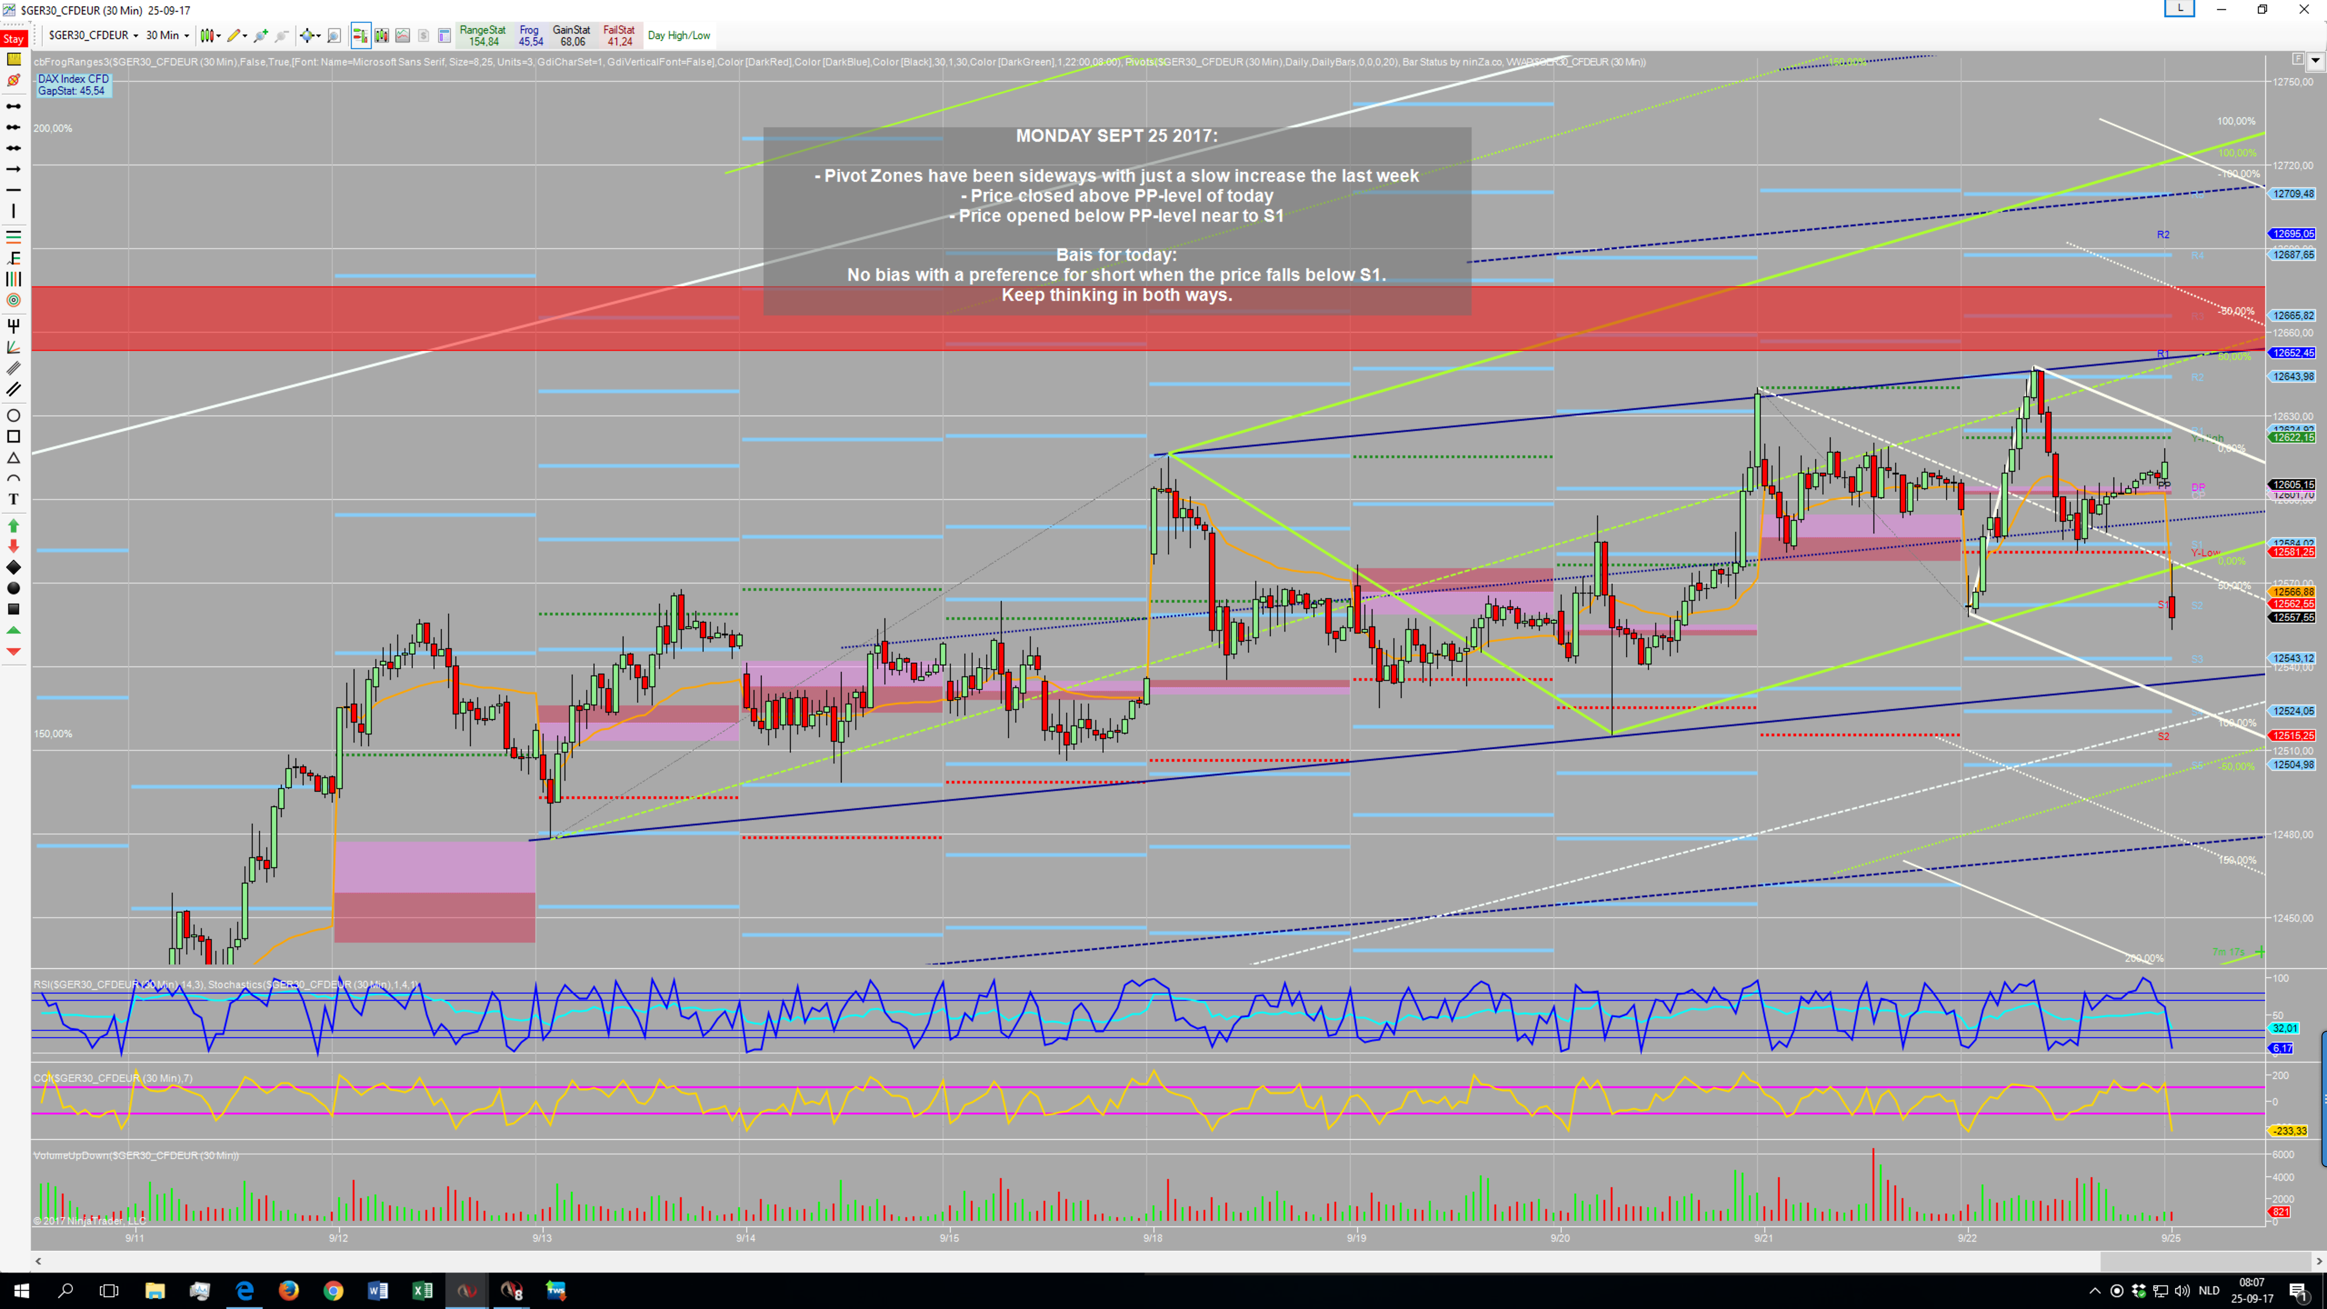
Task: Select the Vertical Line tool
Action: coord(14,210)
